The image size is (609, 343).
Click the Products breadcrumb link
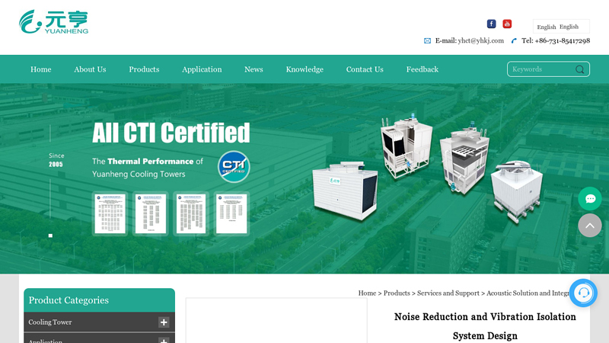pos(397,293)
